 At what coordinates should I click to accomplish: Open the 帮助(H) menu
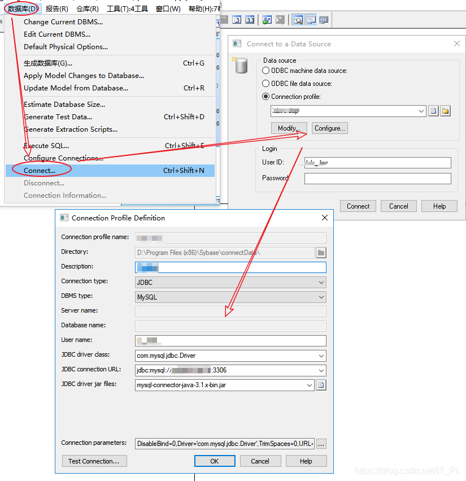(204, 8)
